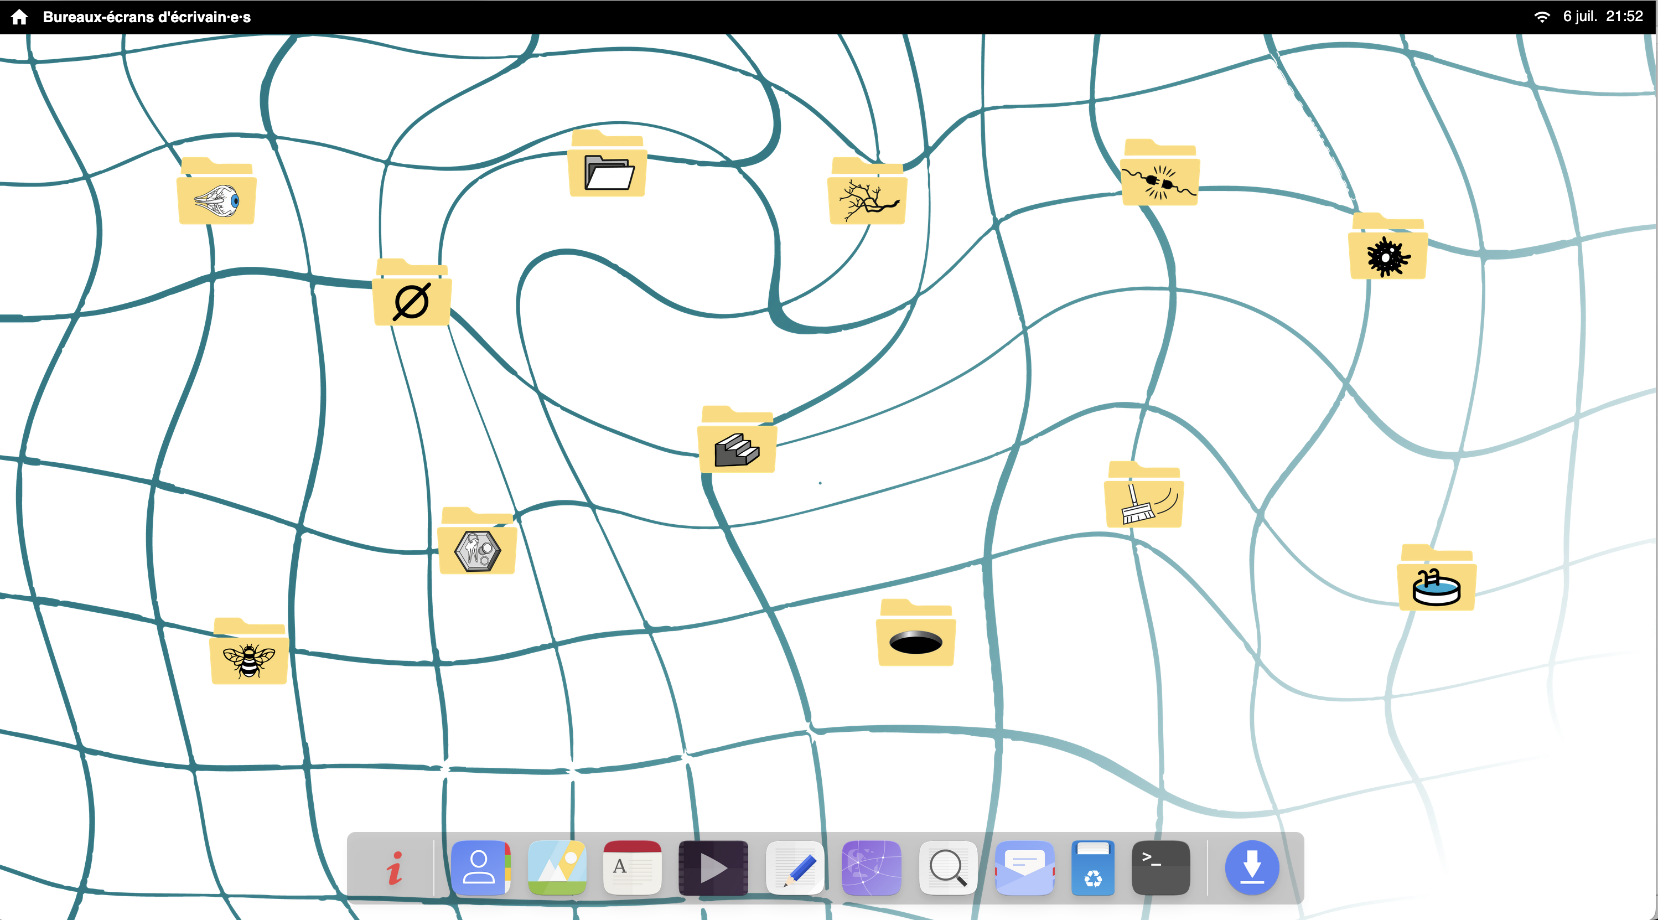The width and height of the screenshot is (1658, 920).
Task: Open the folder with the unplugged cable icon
Action: pyautogui.click(x=1160, y=175)
